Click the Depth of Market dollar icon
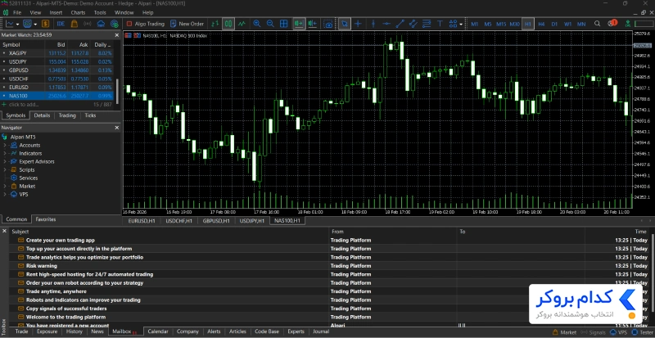This screenshot has width=655, height=338. (45, 24)
